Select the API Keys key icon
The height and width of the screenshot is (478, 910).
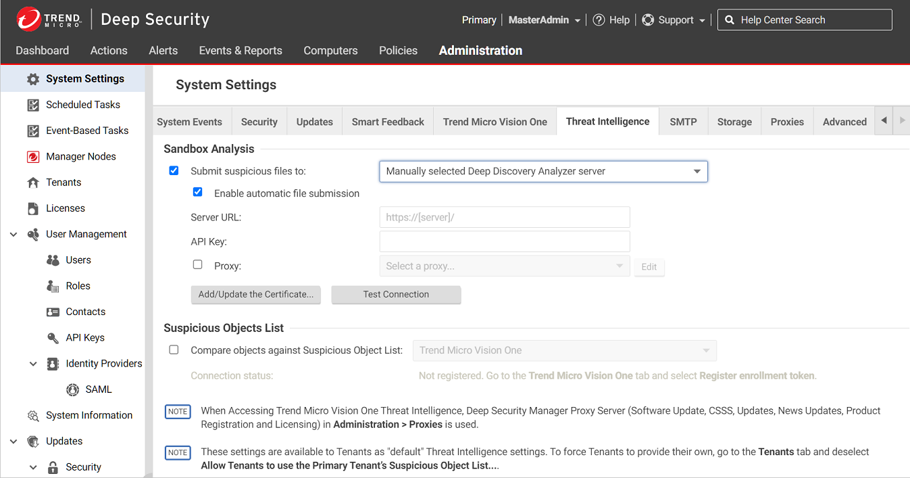pyautogui.click(x=53, y=338)
